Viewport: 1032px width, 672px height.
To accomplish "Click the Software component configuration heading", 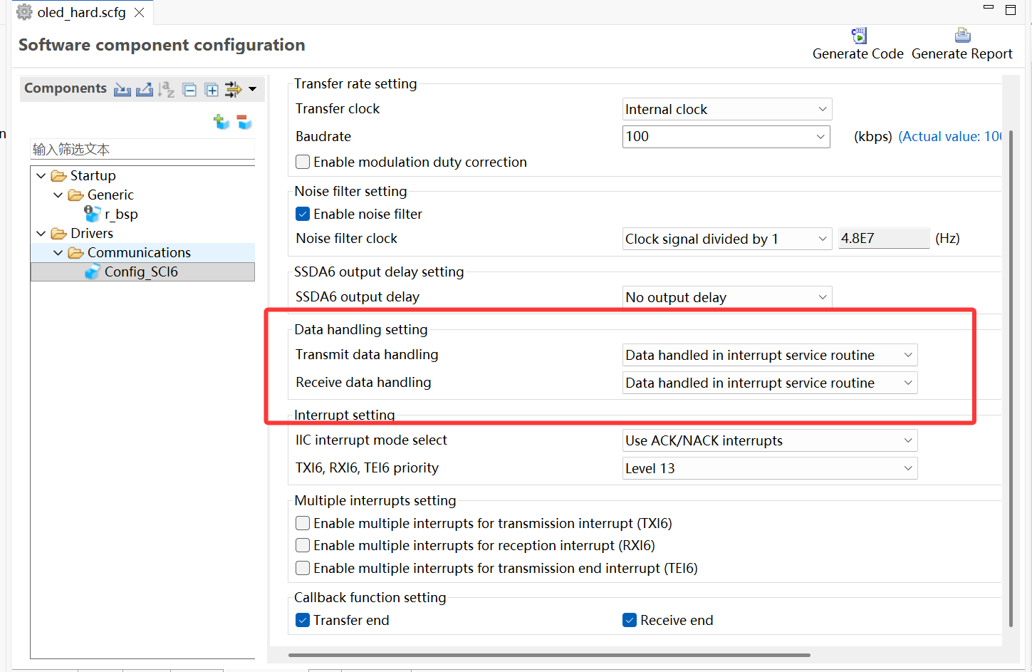I will point(162,45).
